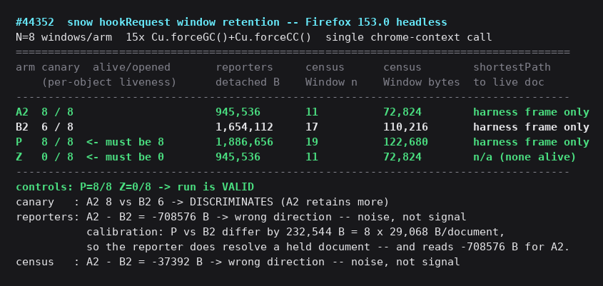Screen dimensions: 603x286
Task: Click the census bytes value 122,680
Action: click(x=405, y=142)
